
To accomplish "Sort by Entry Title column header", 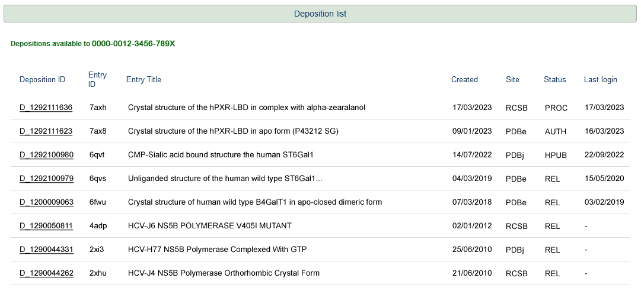I will (x=143, y=80).
